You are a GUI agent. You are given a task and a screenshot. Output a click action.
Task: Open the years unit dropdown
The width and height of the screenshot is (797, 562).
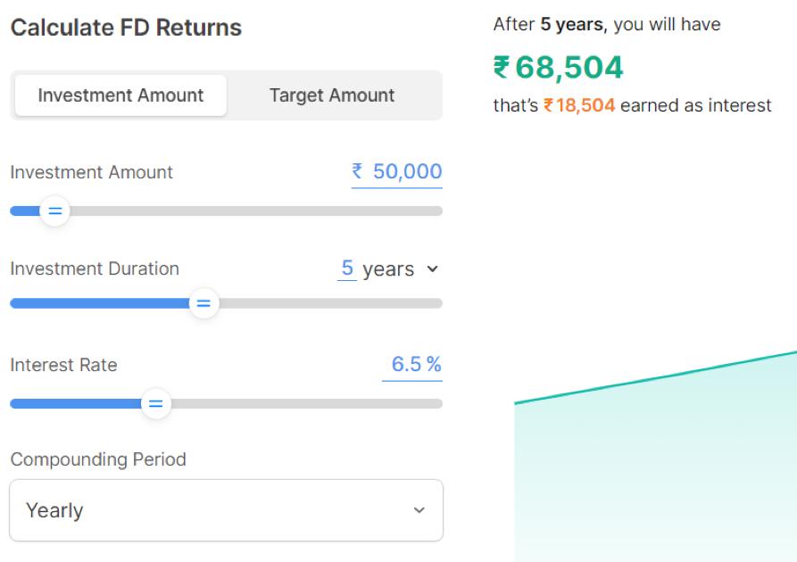[389, 269]
